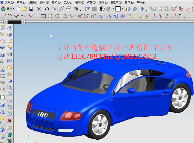
Task: Save with the floppy disk icon
Action: 31,9
